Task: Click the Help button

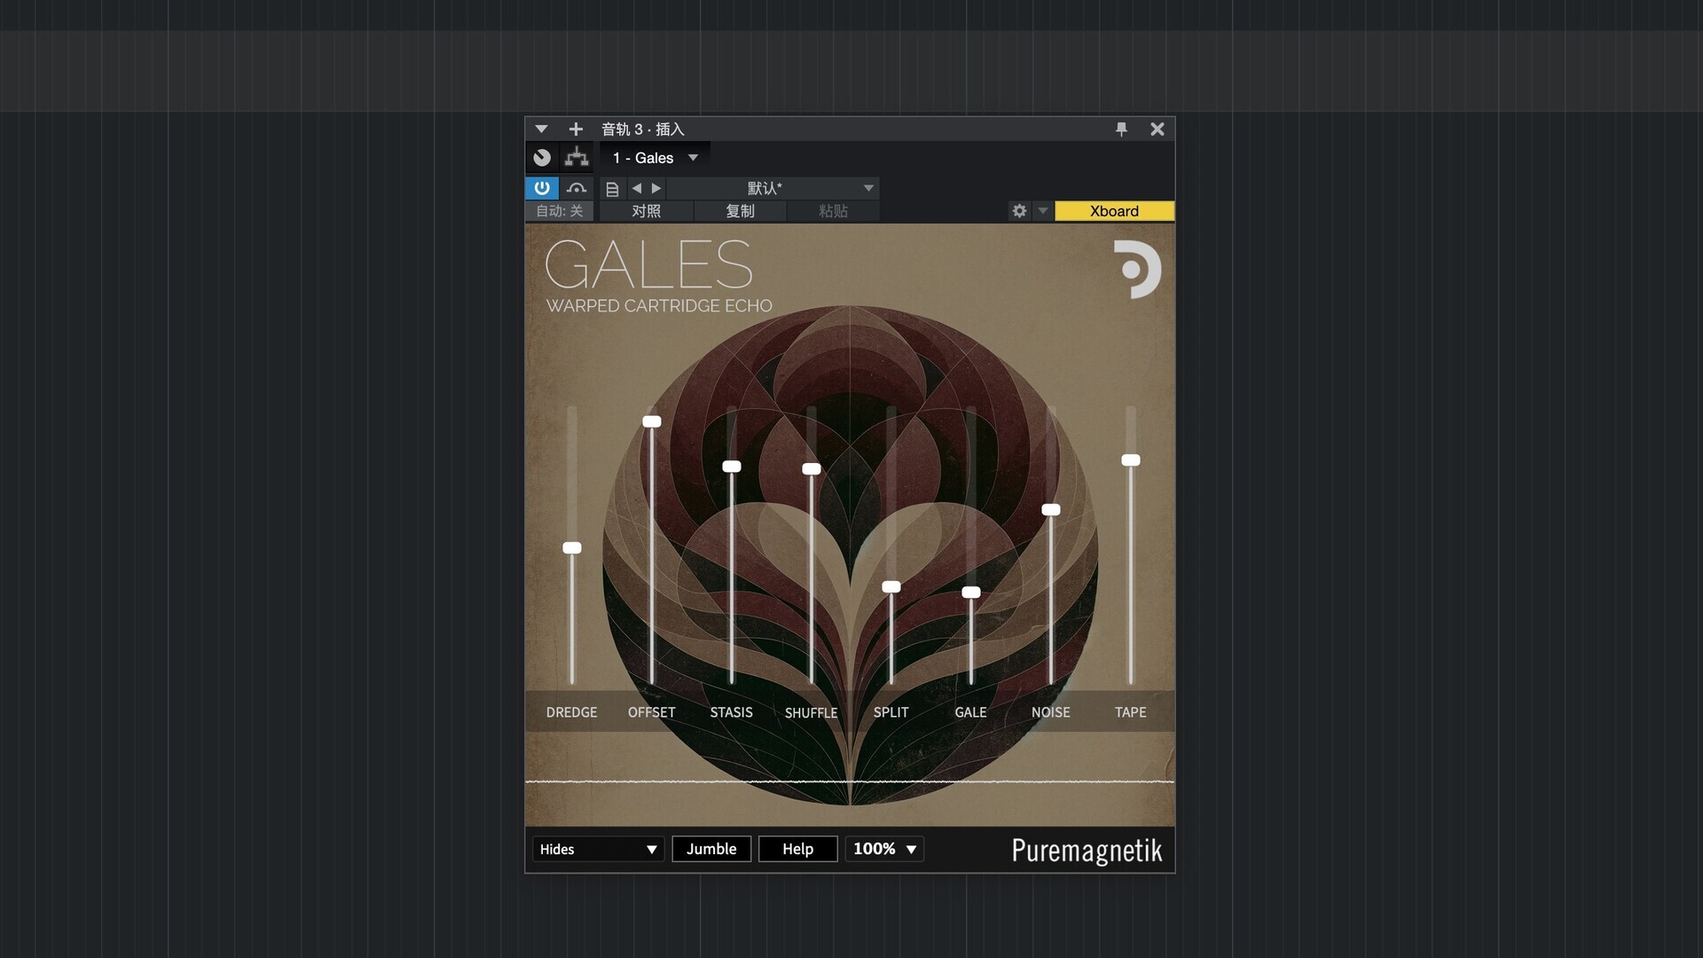Action: [x=798, y=849]
